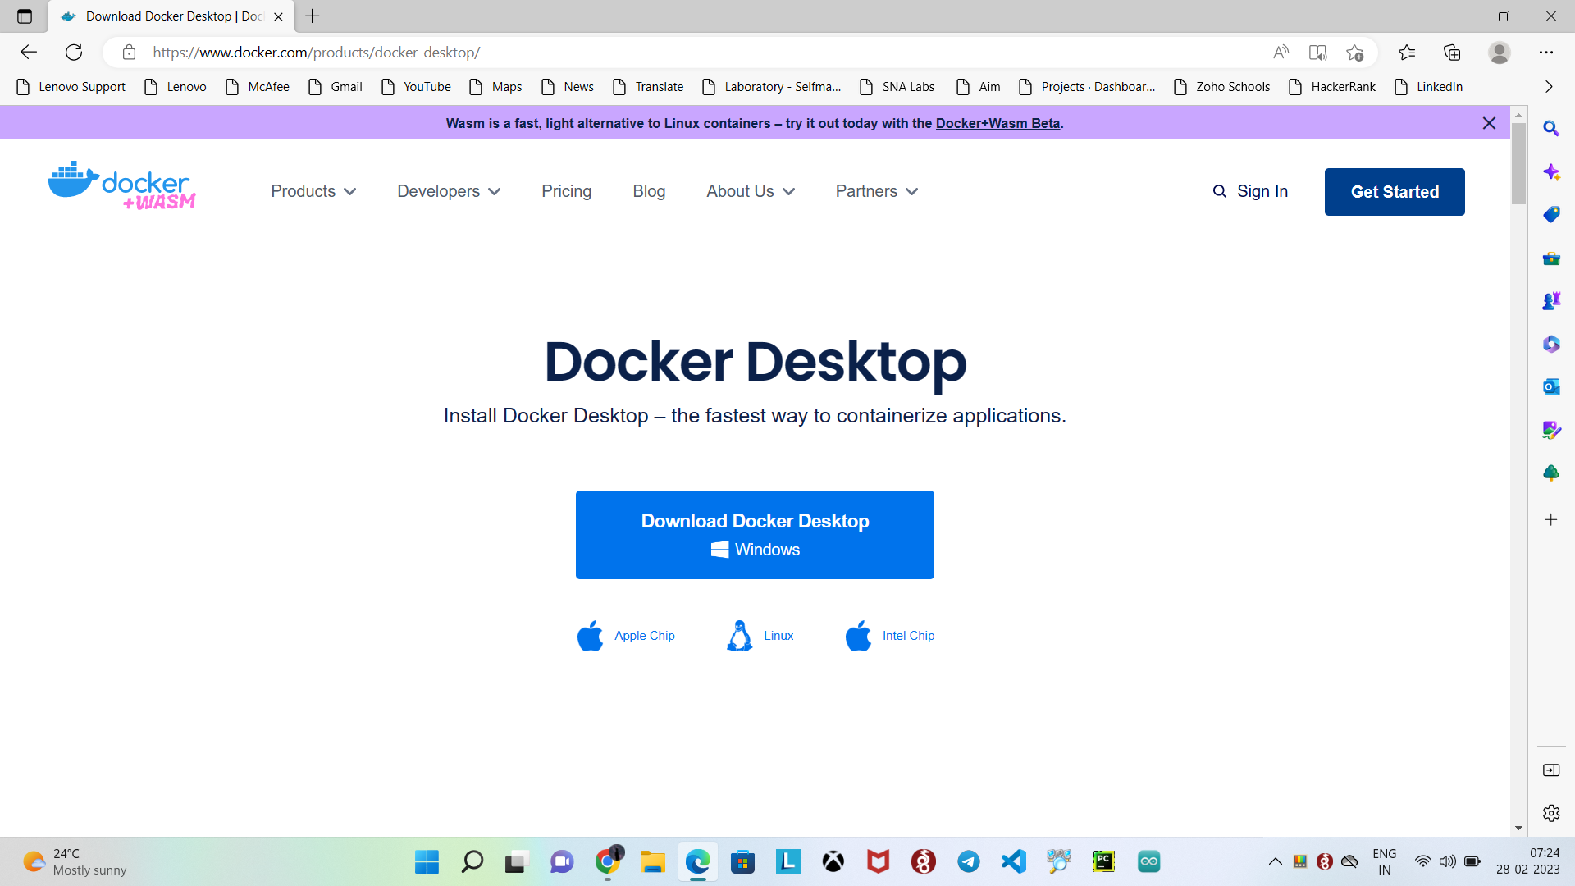This screenshot has height=886, width=1575.
Task: Expand the Products dropdown menu
Action: pyautogui.click(x=313, y=191)
